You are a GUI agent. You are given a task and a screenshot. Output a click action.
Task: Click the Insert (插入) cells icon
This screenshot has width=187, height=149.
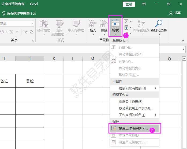point(93,24)
